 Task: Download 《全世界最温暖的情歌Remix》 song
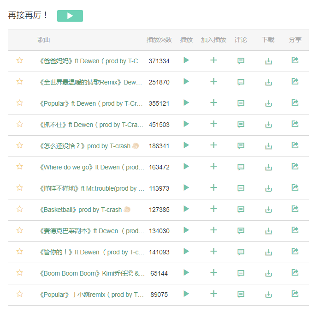coord(268,82)
